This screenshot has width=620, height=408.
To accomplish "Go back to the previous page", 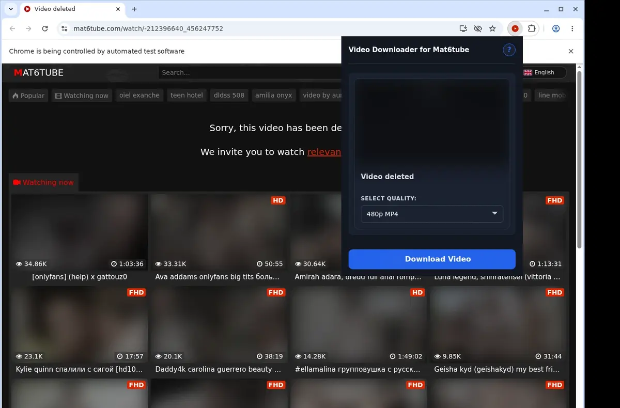I will (x=12, y=28).
